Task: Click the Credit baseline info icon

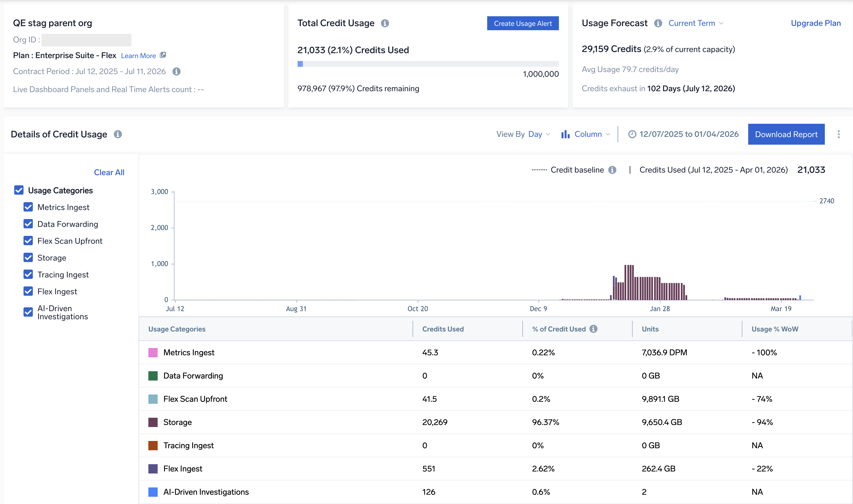Action: click(x=612, y=170)
